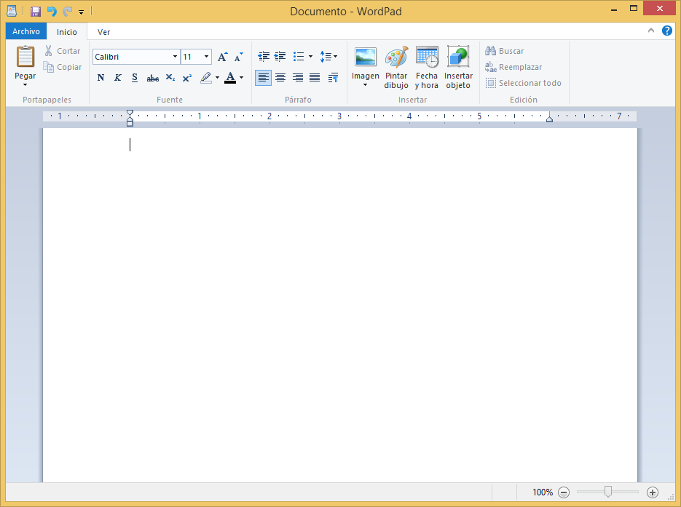Open the Customize Quick Access Toolbar arrow
This screenshot has height=507, width=681.
pos(82,12)
